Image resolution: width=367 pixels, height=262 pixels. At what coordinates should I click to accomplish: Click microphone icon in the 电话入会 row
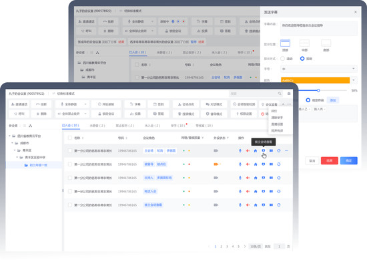point(240,191)
